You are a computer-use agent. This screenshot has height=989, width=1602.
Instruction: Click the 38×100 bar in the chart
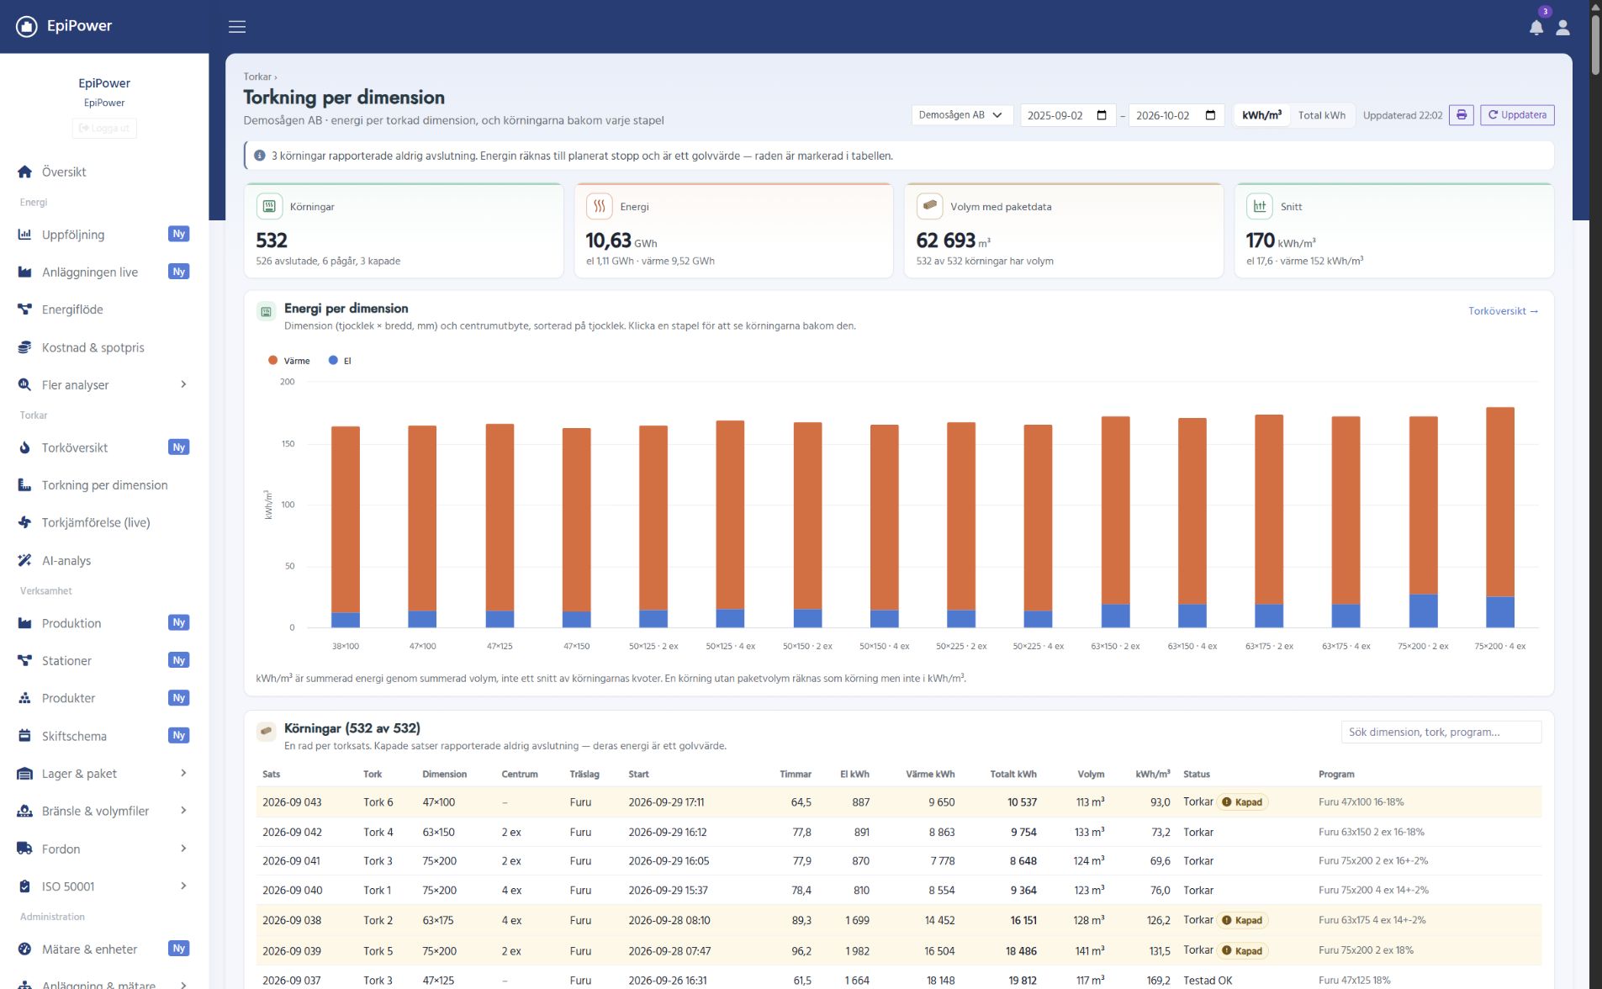346,527
